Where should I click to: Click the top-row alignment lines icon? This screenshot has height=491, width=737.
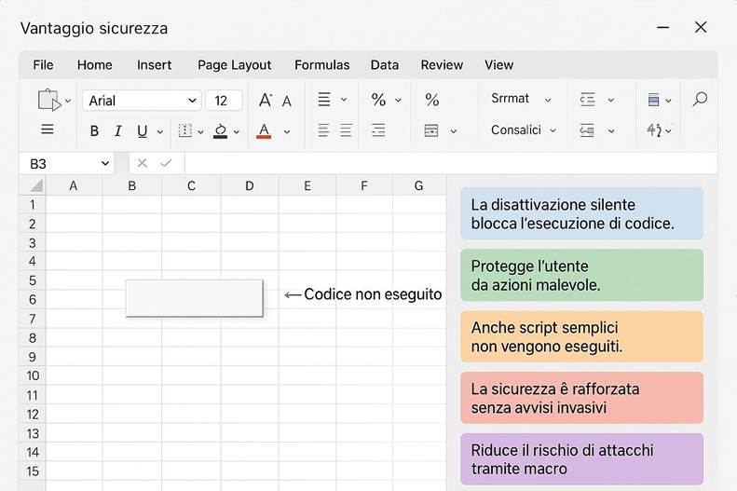coord(324,100)
